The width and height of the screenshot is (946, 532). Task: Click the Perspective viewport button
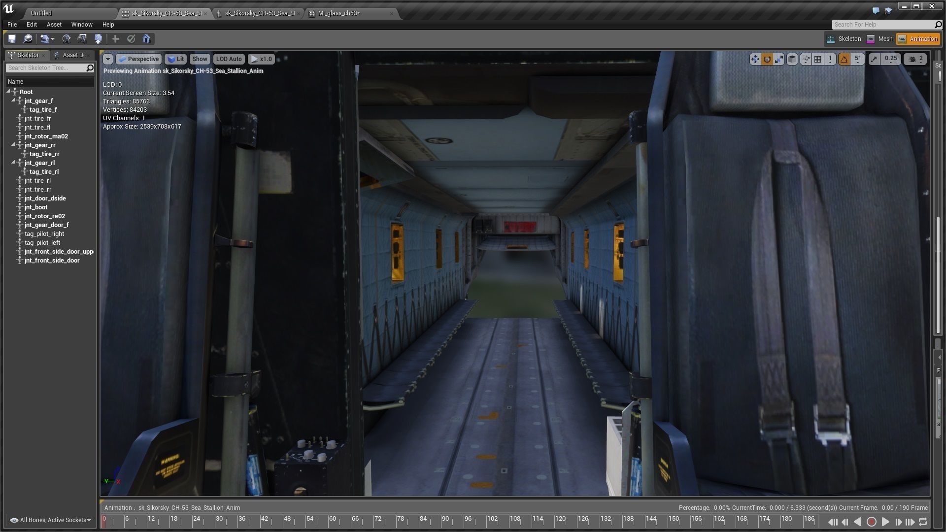tap(138, 59)
